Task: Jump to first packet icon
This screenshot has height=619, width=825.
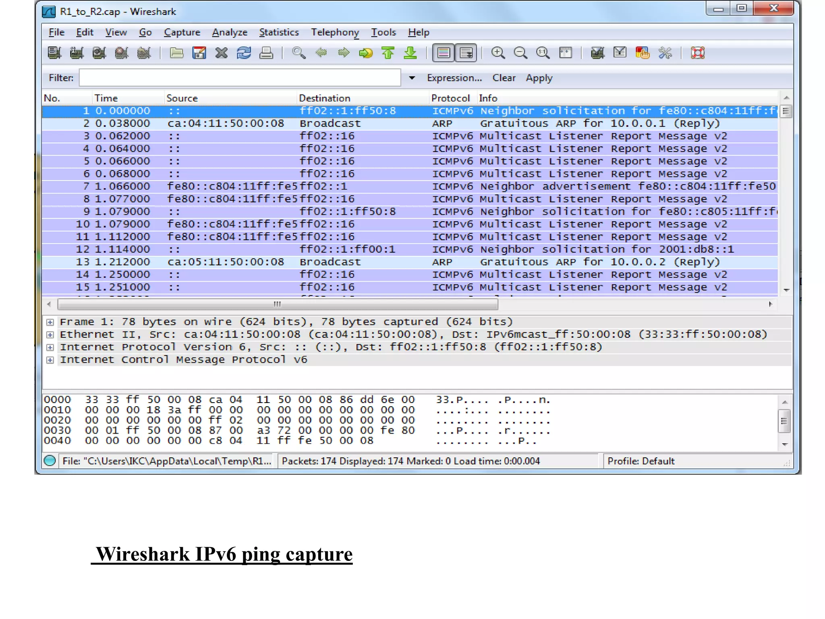Action: 388,53
